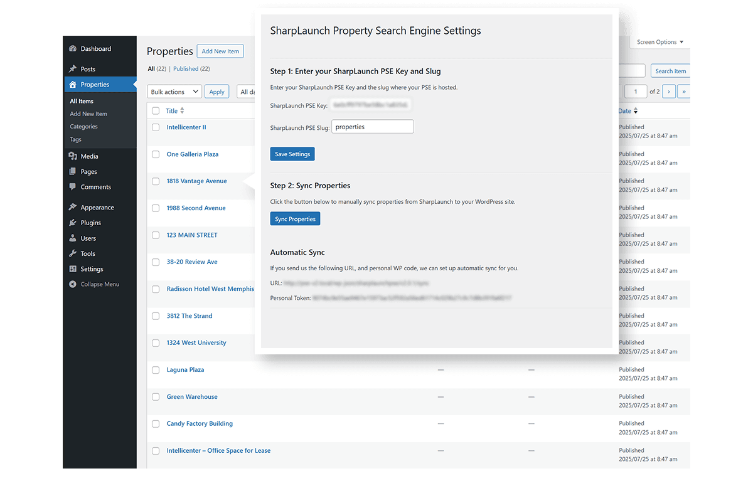
Task: Check the 3812 The Strand checkbox
Action: tap(156, 316)
